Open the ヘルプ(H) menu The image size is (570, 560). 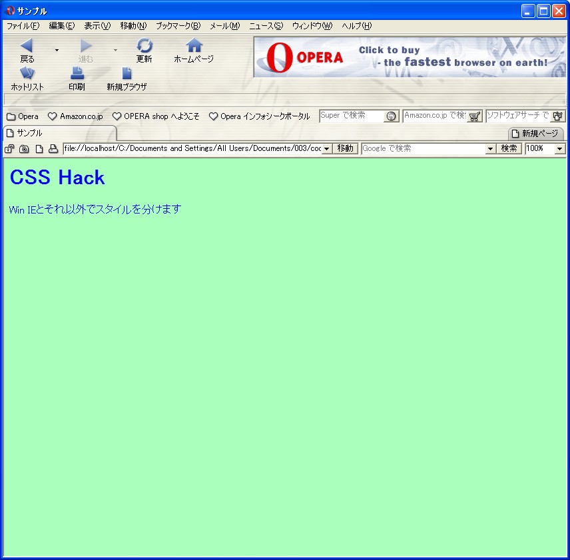[357, 26]
